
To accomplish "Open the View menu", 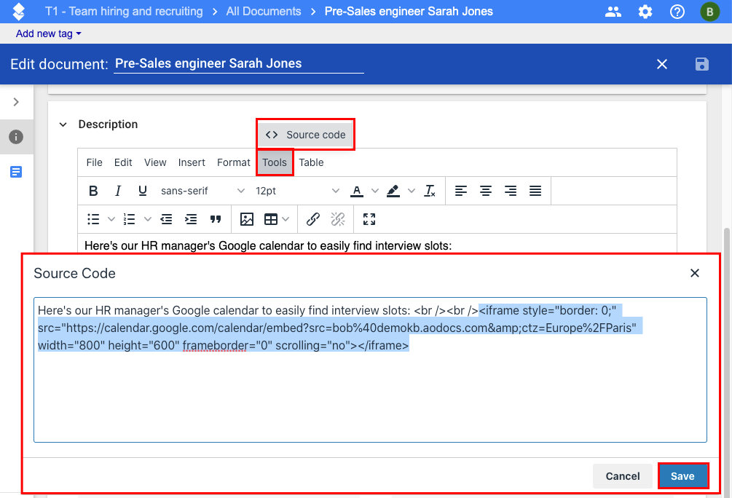I will (155, 162).
